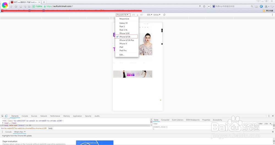Click the blue circular browser icon

pos(261,6)
